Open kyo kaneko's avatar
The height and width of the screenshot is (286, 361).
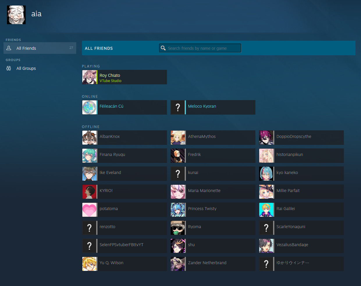point(266,174)
